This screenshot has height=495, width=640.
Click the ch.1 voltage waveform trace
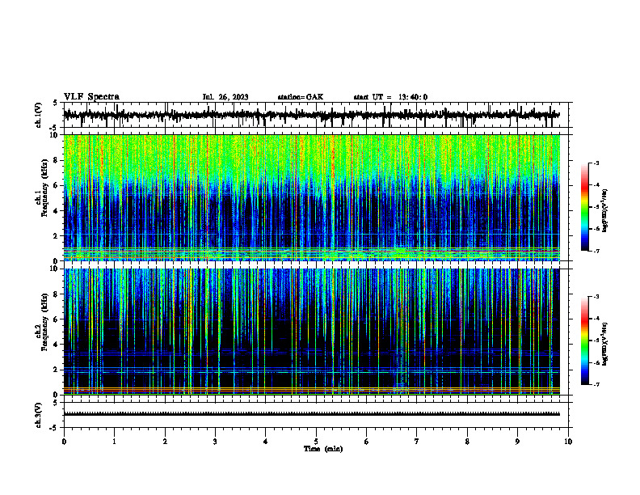click(x=311, y=115)
